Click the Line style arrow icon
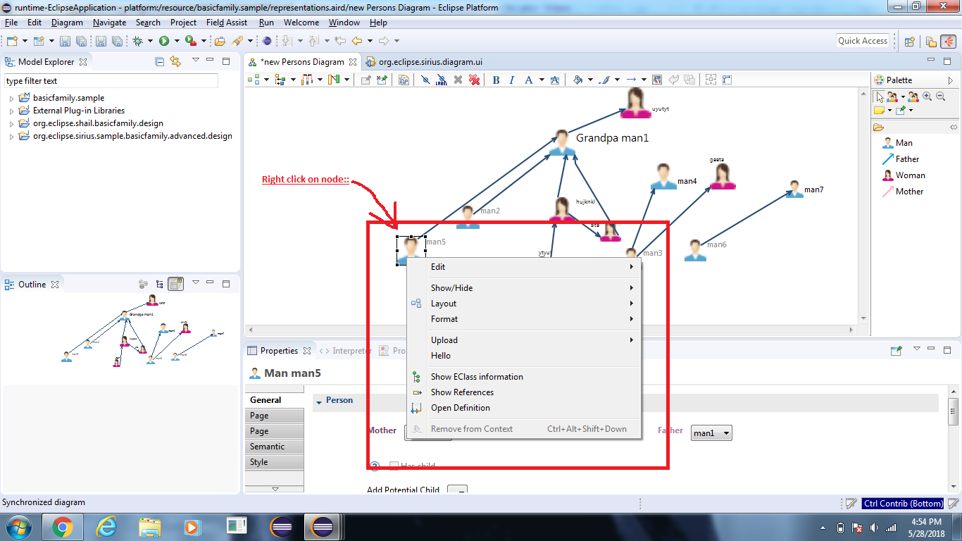The image size is (962, 541). pos(632,80)
